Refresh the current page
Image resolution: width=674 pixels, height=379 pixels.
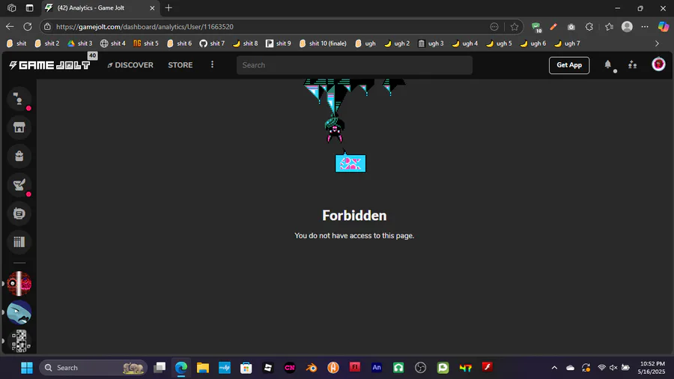[28, 27]
